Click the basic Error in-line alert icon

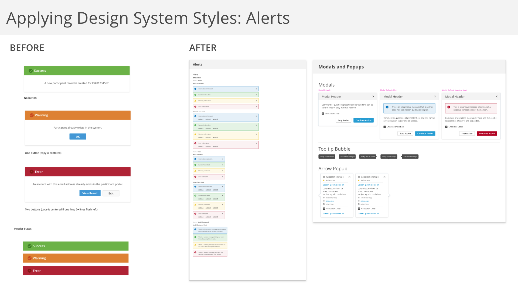coord(195,107)
